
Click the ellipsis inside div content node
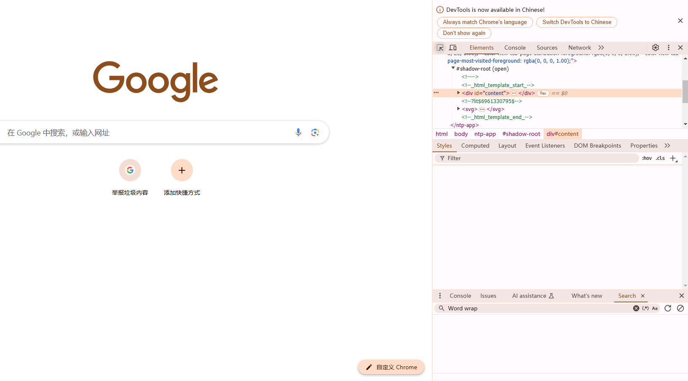[x=514, y=93]
